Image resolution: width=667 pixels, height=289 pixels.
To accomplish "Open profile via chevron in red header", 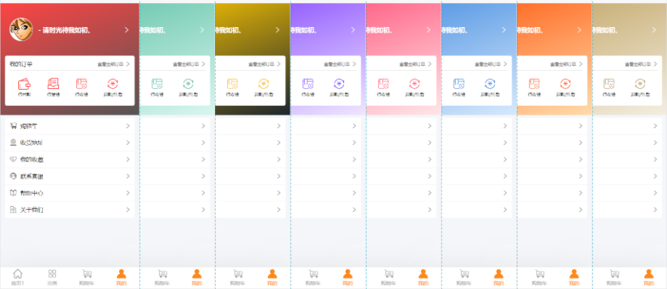I will click(126, 29).
